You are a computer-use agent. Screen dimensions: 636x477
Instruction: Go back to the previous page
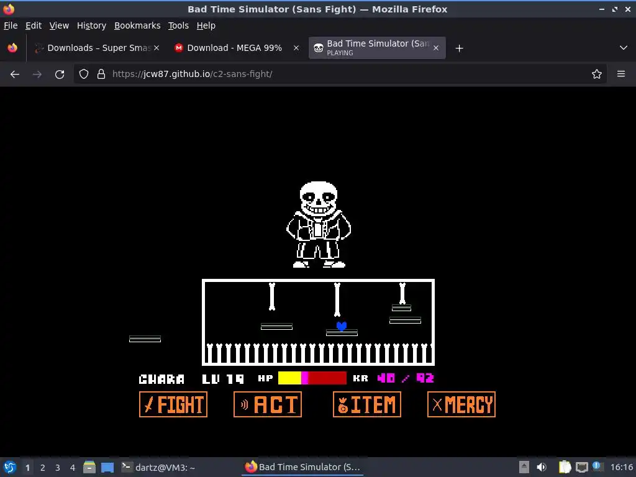[x=15, y=75]
